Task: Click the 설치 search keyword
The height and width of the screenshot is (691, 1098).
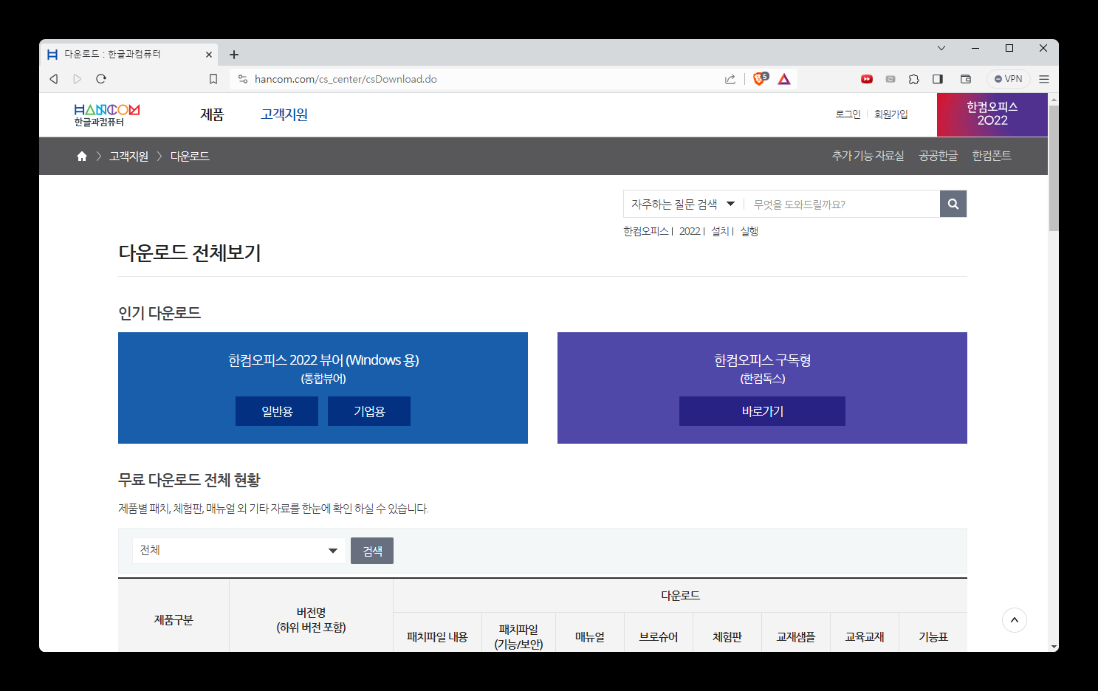Action: [720, 231]
